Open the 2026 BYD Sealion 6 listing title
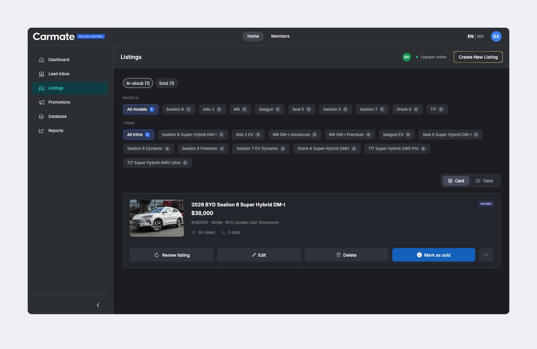The height and width of the screenshot is (349, 537). [x=238, y=204]
